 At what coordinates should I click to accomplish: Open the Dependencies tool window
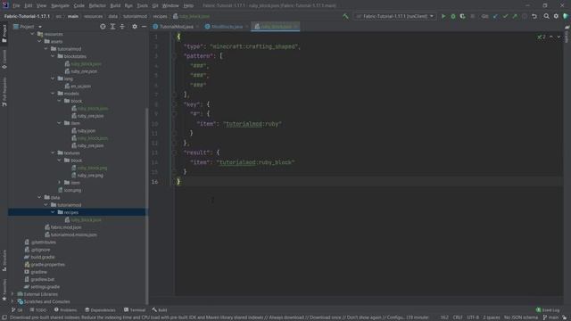100,310
